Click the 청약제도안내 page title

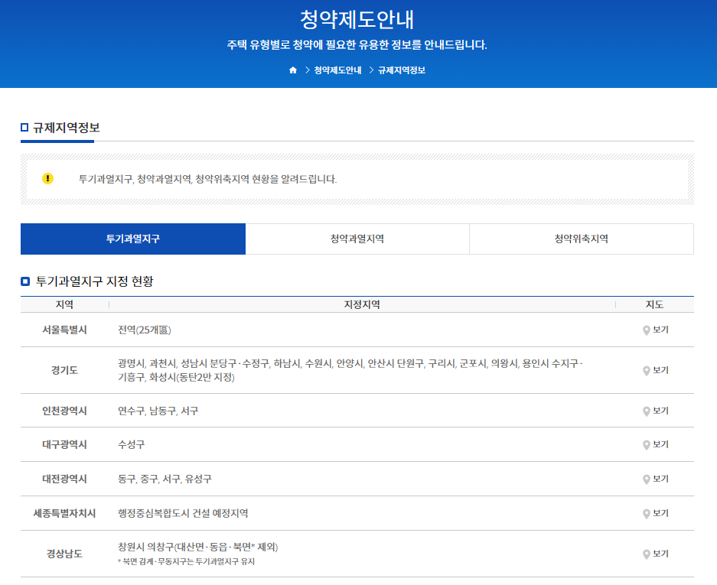coord(357,19)
